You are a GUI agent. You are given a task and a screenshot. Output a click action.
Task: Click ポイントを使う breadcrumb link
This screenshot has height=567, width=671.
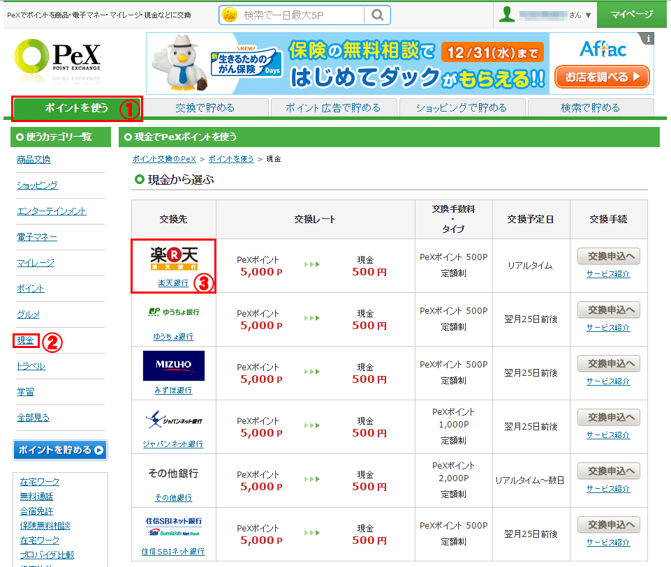pos(231,159)
